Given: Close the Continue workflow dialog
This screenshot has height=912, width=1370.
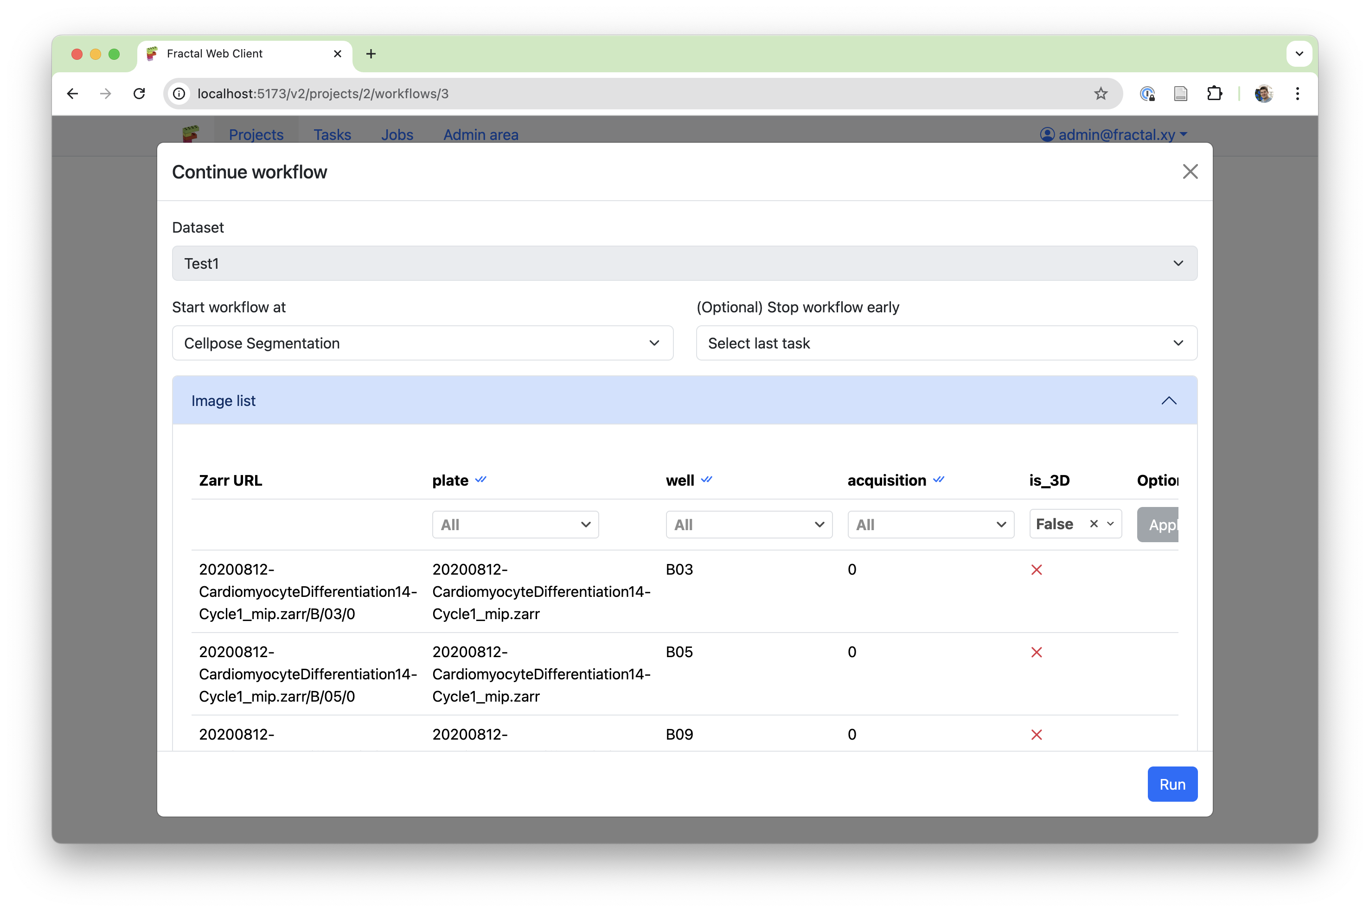Looking at the screenshot, I should pyautogui.click(x=1190, y=171).
